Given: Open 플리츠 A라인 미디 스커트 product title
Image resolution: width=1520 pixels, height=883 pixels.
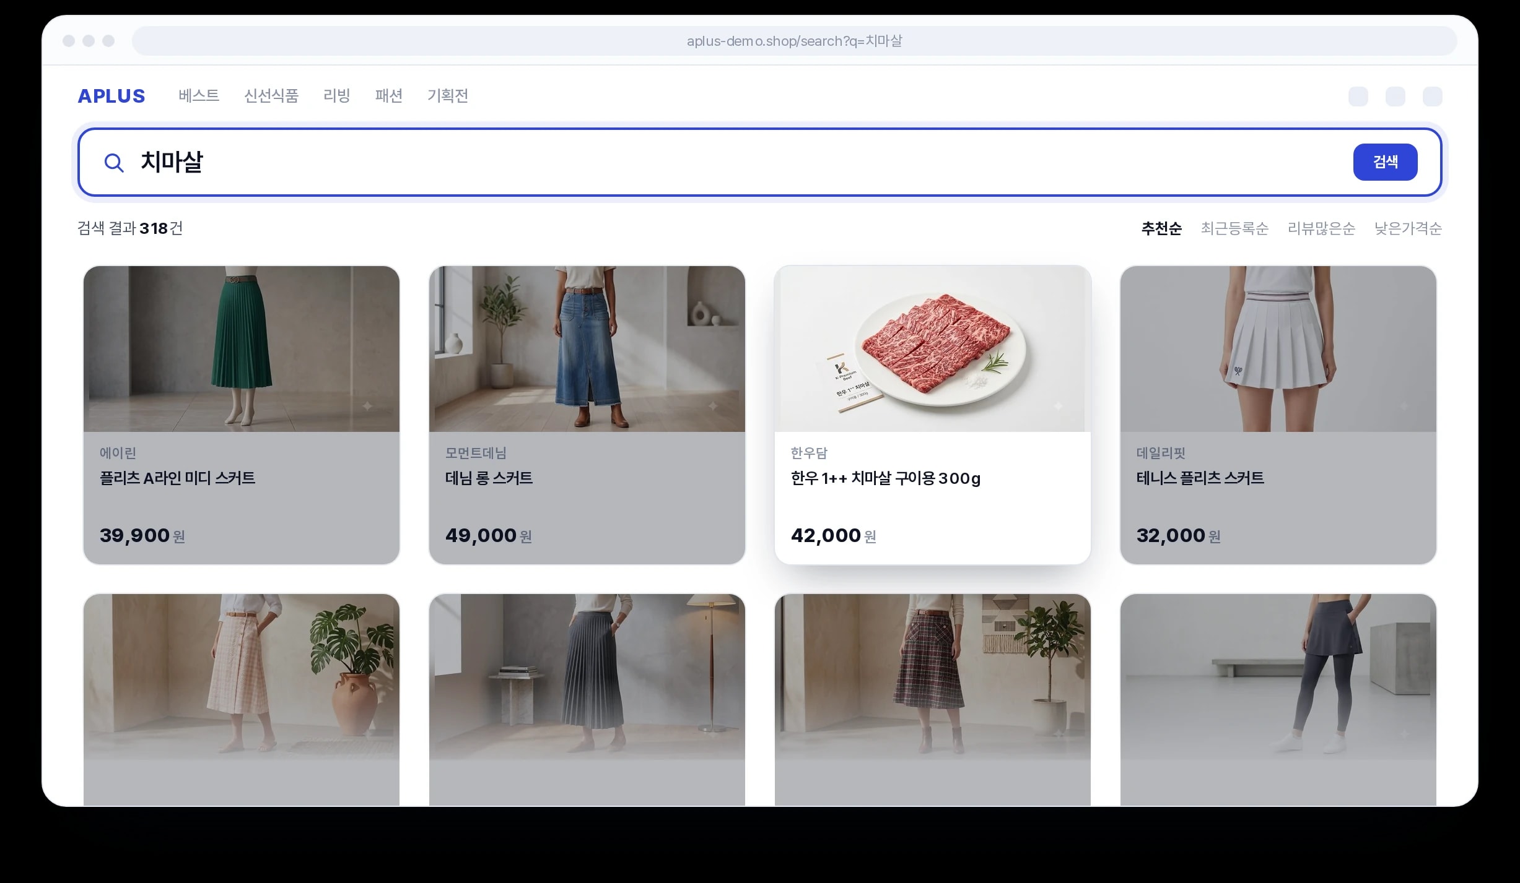Looking at the screenshot, I should [x=177, y=478].
